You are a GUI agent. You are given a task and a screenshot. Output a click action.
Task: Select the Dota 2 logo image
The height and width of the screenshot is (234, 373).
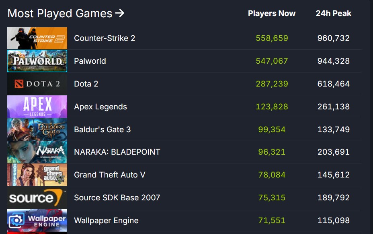coord(37,84)
